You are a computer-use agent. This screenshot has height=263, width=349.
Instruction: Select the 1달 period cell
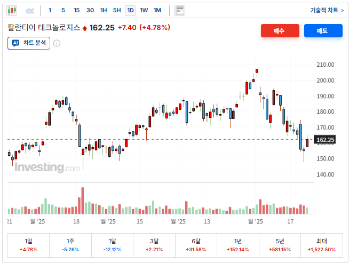(x=112, y=245)
